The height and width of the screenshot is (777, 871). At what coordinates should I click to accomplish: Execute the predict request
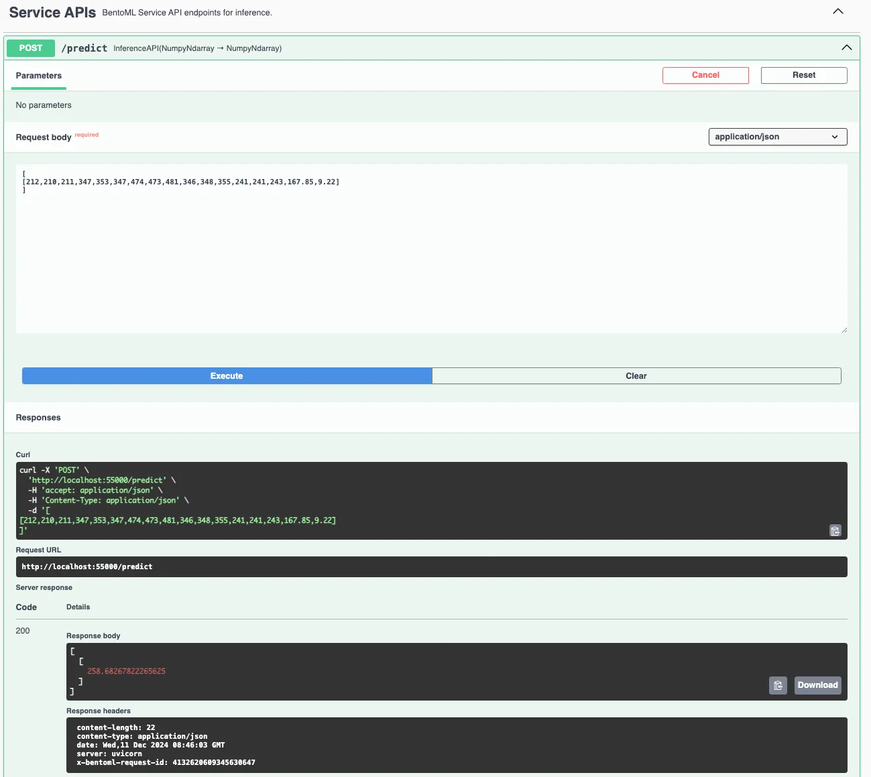(x=227, y=376)
